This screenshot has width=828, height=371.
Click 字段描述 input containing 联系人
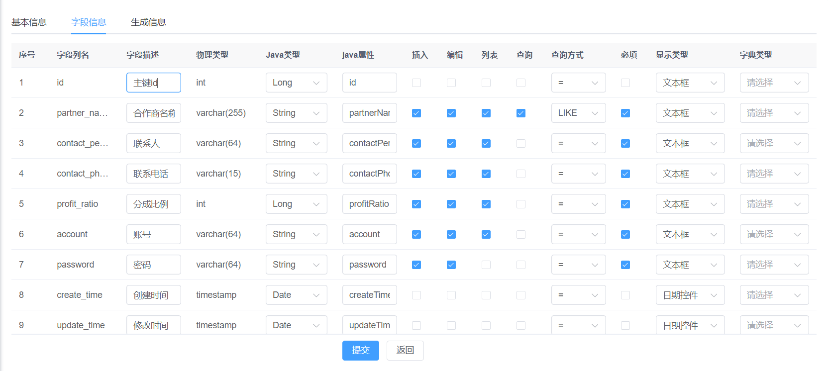(x=154, y=143)
